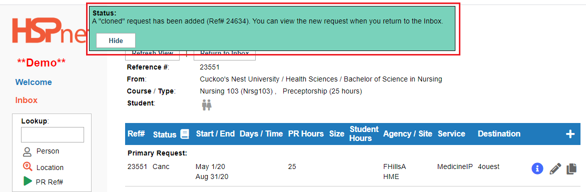
Task: Click the pencil edit icon for request 23551
Action: [x=555, y=169]
